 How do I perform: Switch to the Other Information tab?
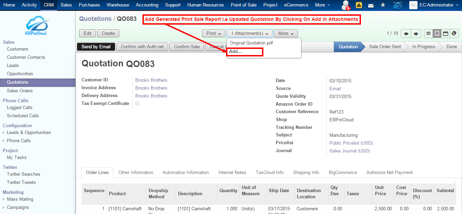136,173
